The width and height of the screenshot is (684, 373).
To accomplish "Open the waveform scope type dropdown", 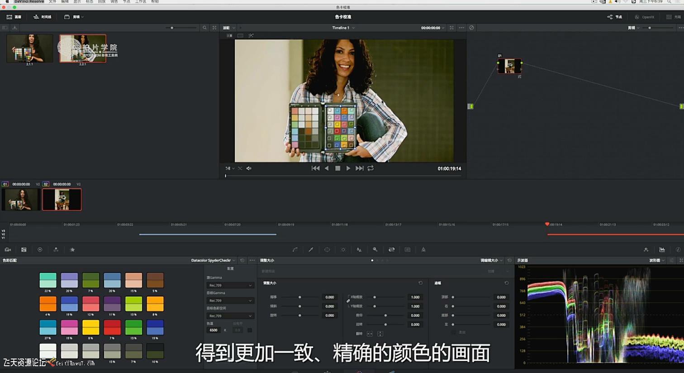I will pyautogui.click(x=657, y=260).
